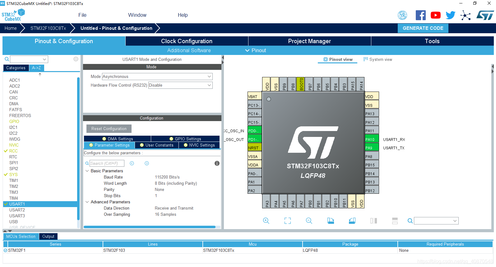The image size is (496, 267).
Task: Click the parameter search field
Action: [107, 163]
